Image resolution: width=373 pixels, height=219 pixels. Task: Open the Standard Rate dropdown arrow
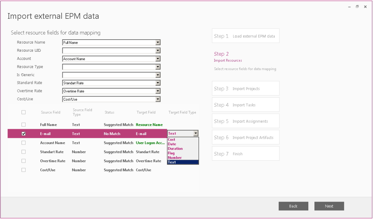coord(158,83)
